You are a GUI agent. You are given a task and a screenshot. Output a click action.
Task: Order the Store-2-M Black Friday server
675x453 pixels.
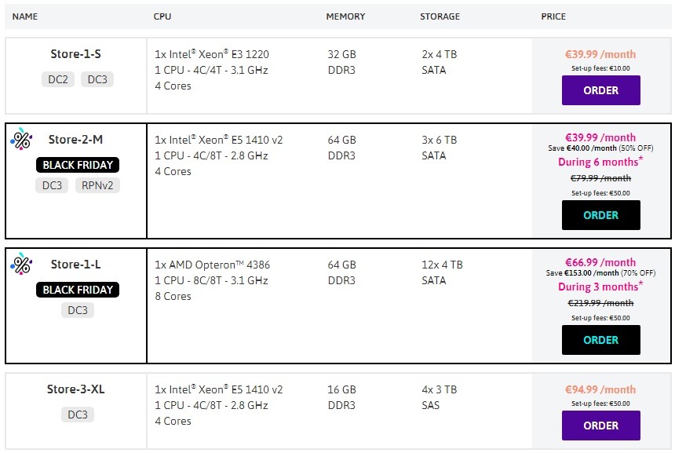tap(600, 215)
